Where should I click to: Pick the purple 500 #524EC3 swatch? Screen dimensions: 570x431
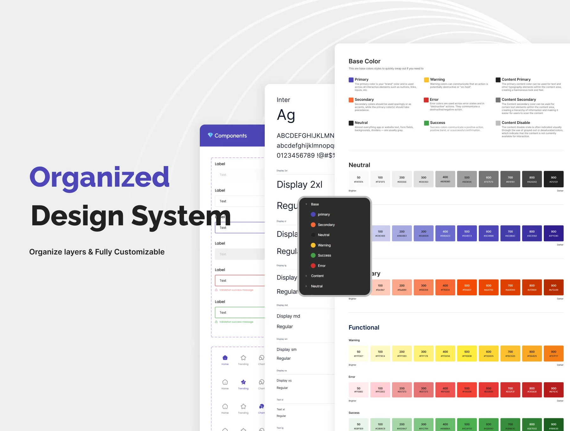(467, 233)
